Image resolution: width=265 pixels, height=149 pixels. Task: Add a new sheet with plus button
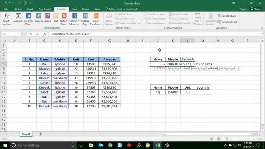click(x=40, y=134)
